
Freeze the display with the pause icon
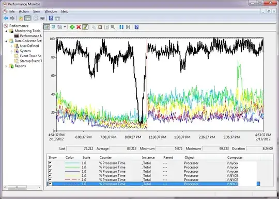pos(121,27)
